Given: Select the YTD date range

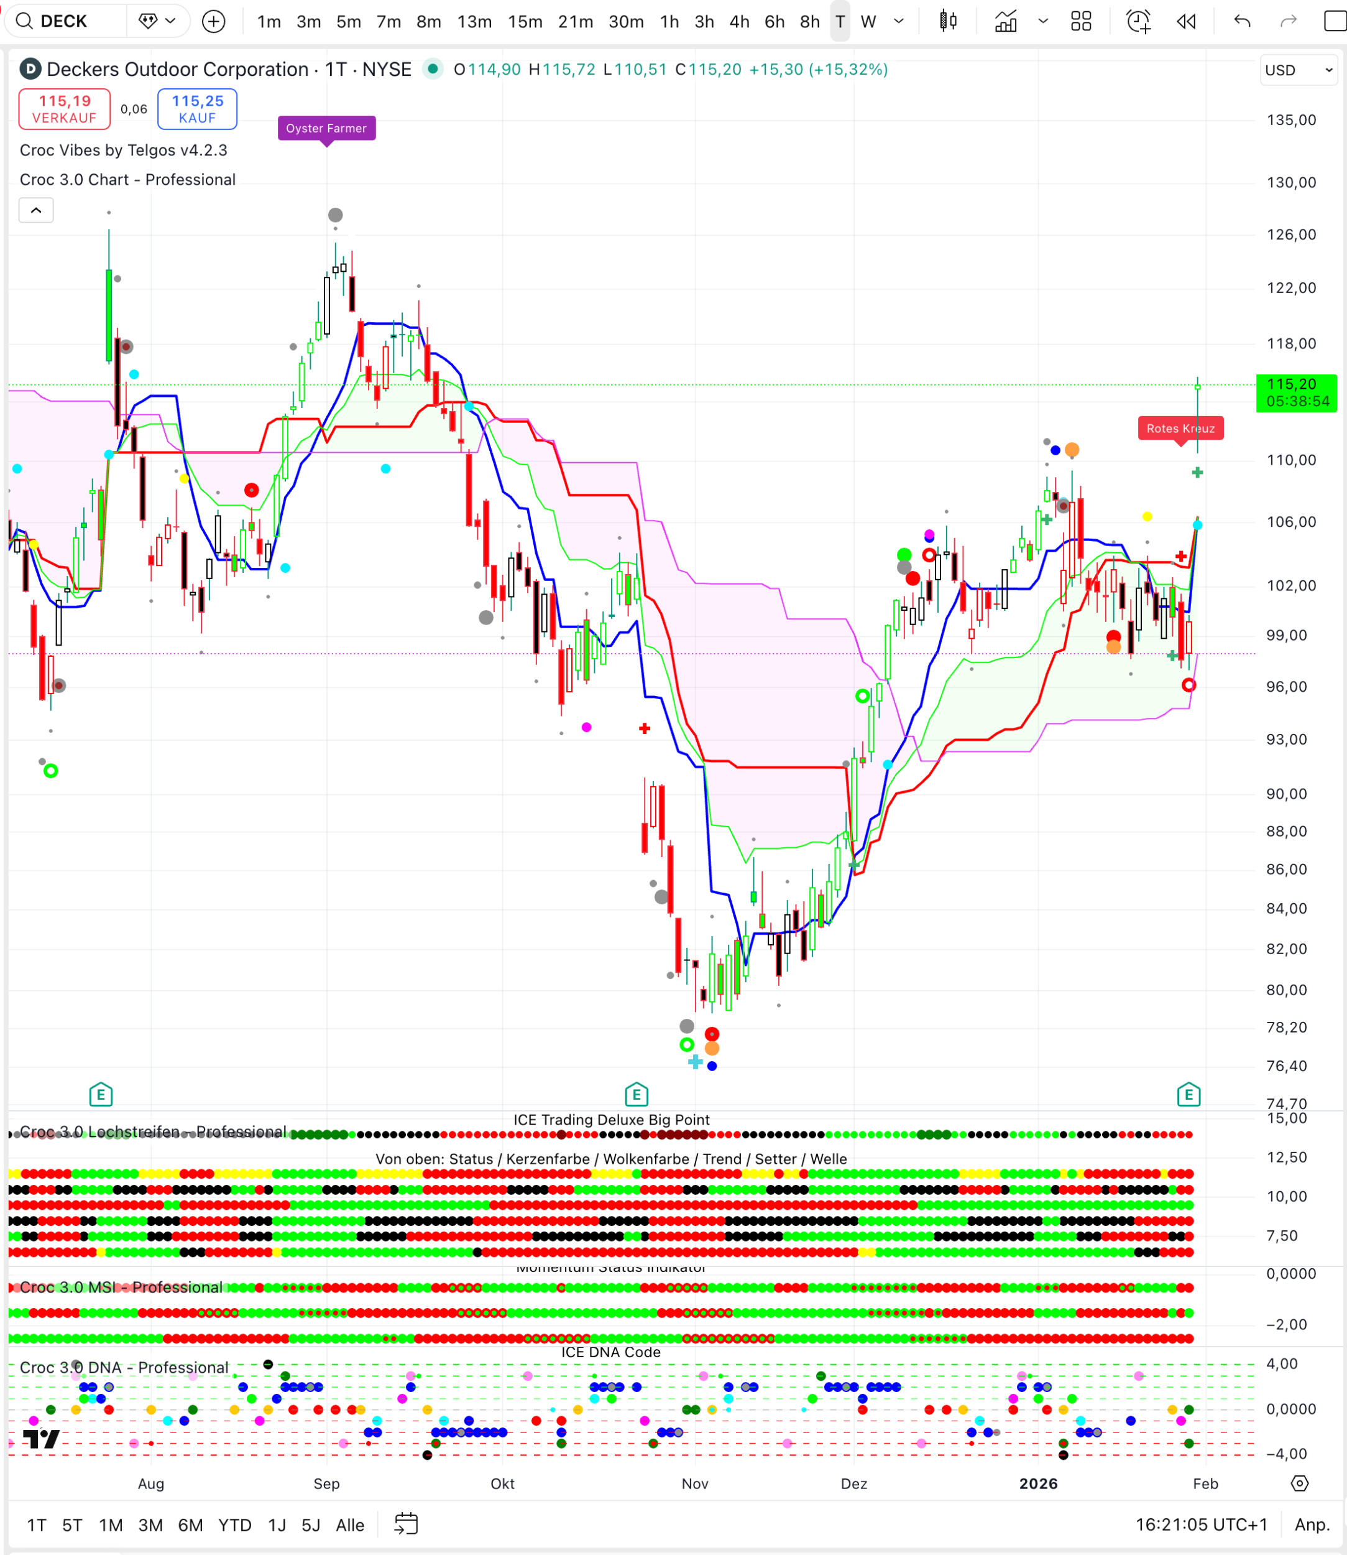Looking at the screenshot, I should point(234,1525).
